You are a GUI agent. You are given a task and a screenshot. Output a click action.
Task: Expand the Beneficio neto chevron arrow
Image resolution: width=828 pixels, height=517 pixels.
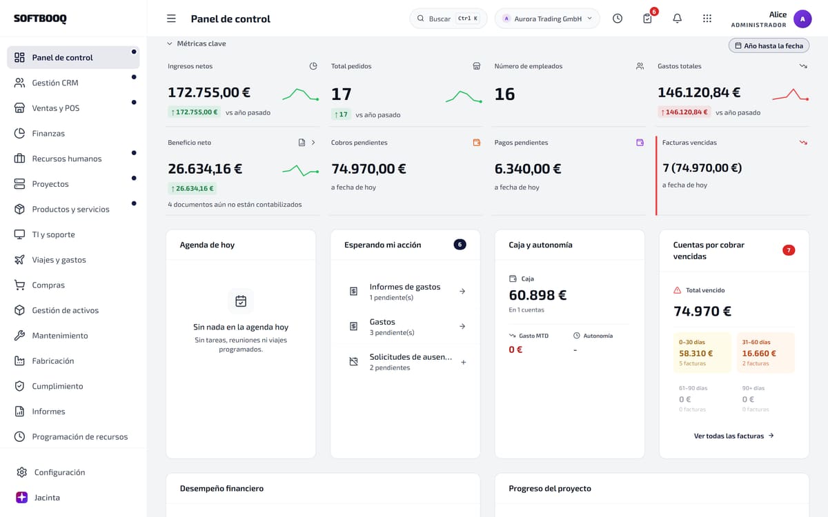pyautogui.click(x=313, y=143)
